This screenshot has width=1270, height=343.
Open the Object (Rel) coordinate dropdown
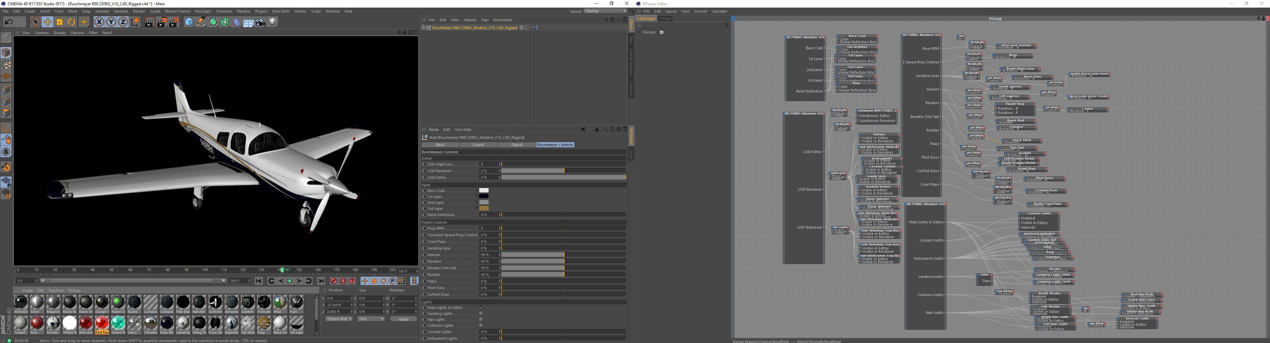pos(339,319)
